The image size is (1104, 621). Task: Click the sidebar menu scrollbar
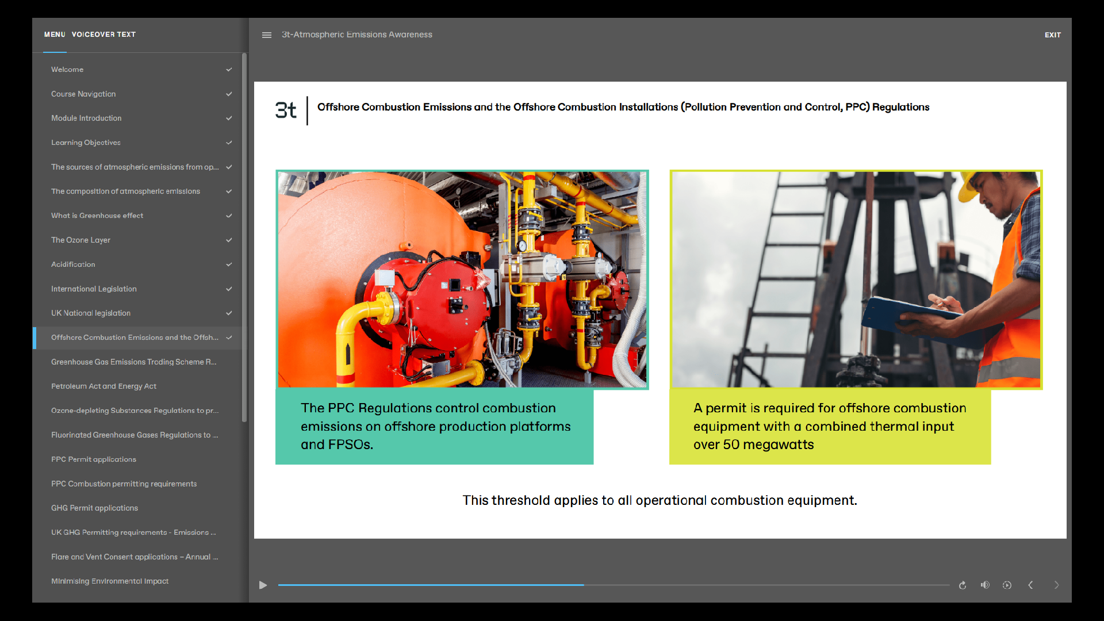pos(244,237)
